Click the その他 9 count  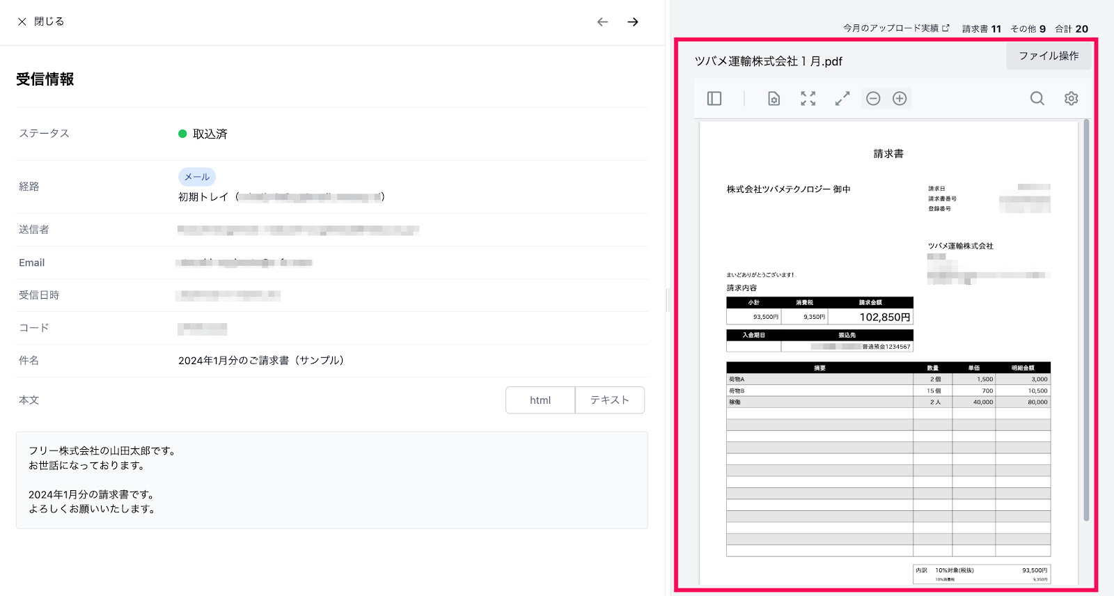click(1028, 29)
